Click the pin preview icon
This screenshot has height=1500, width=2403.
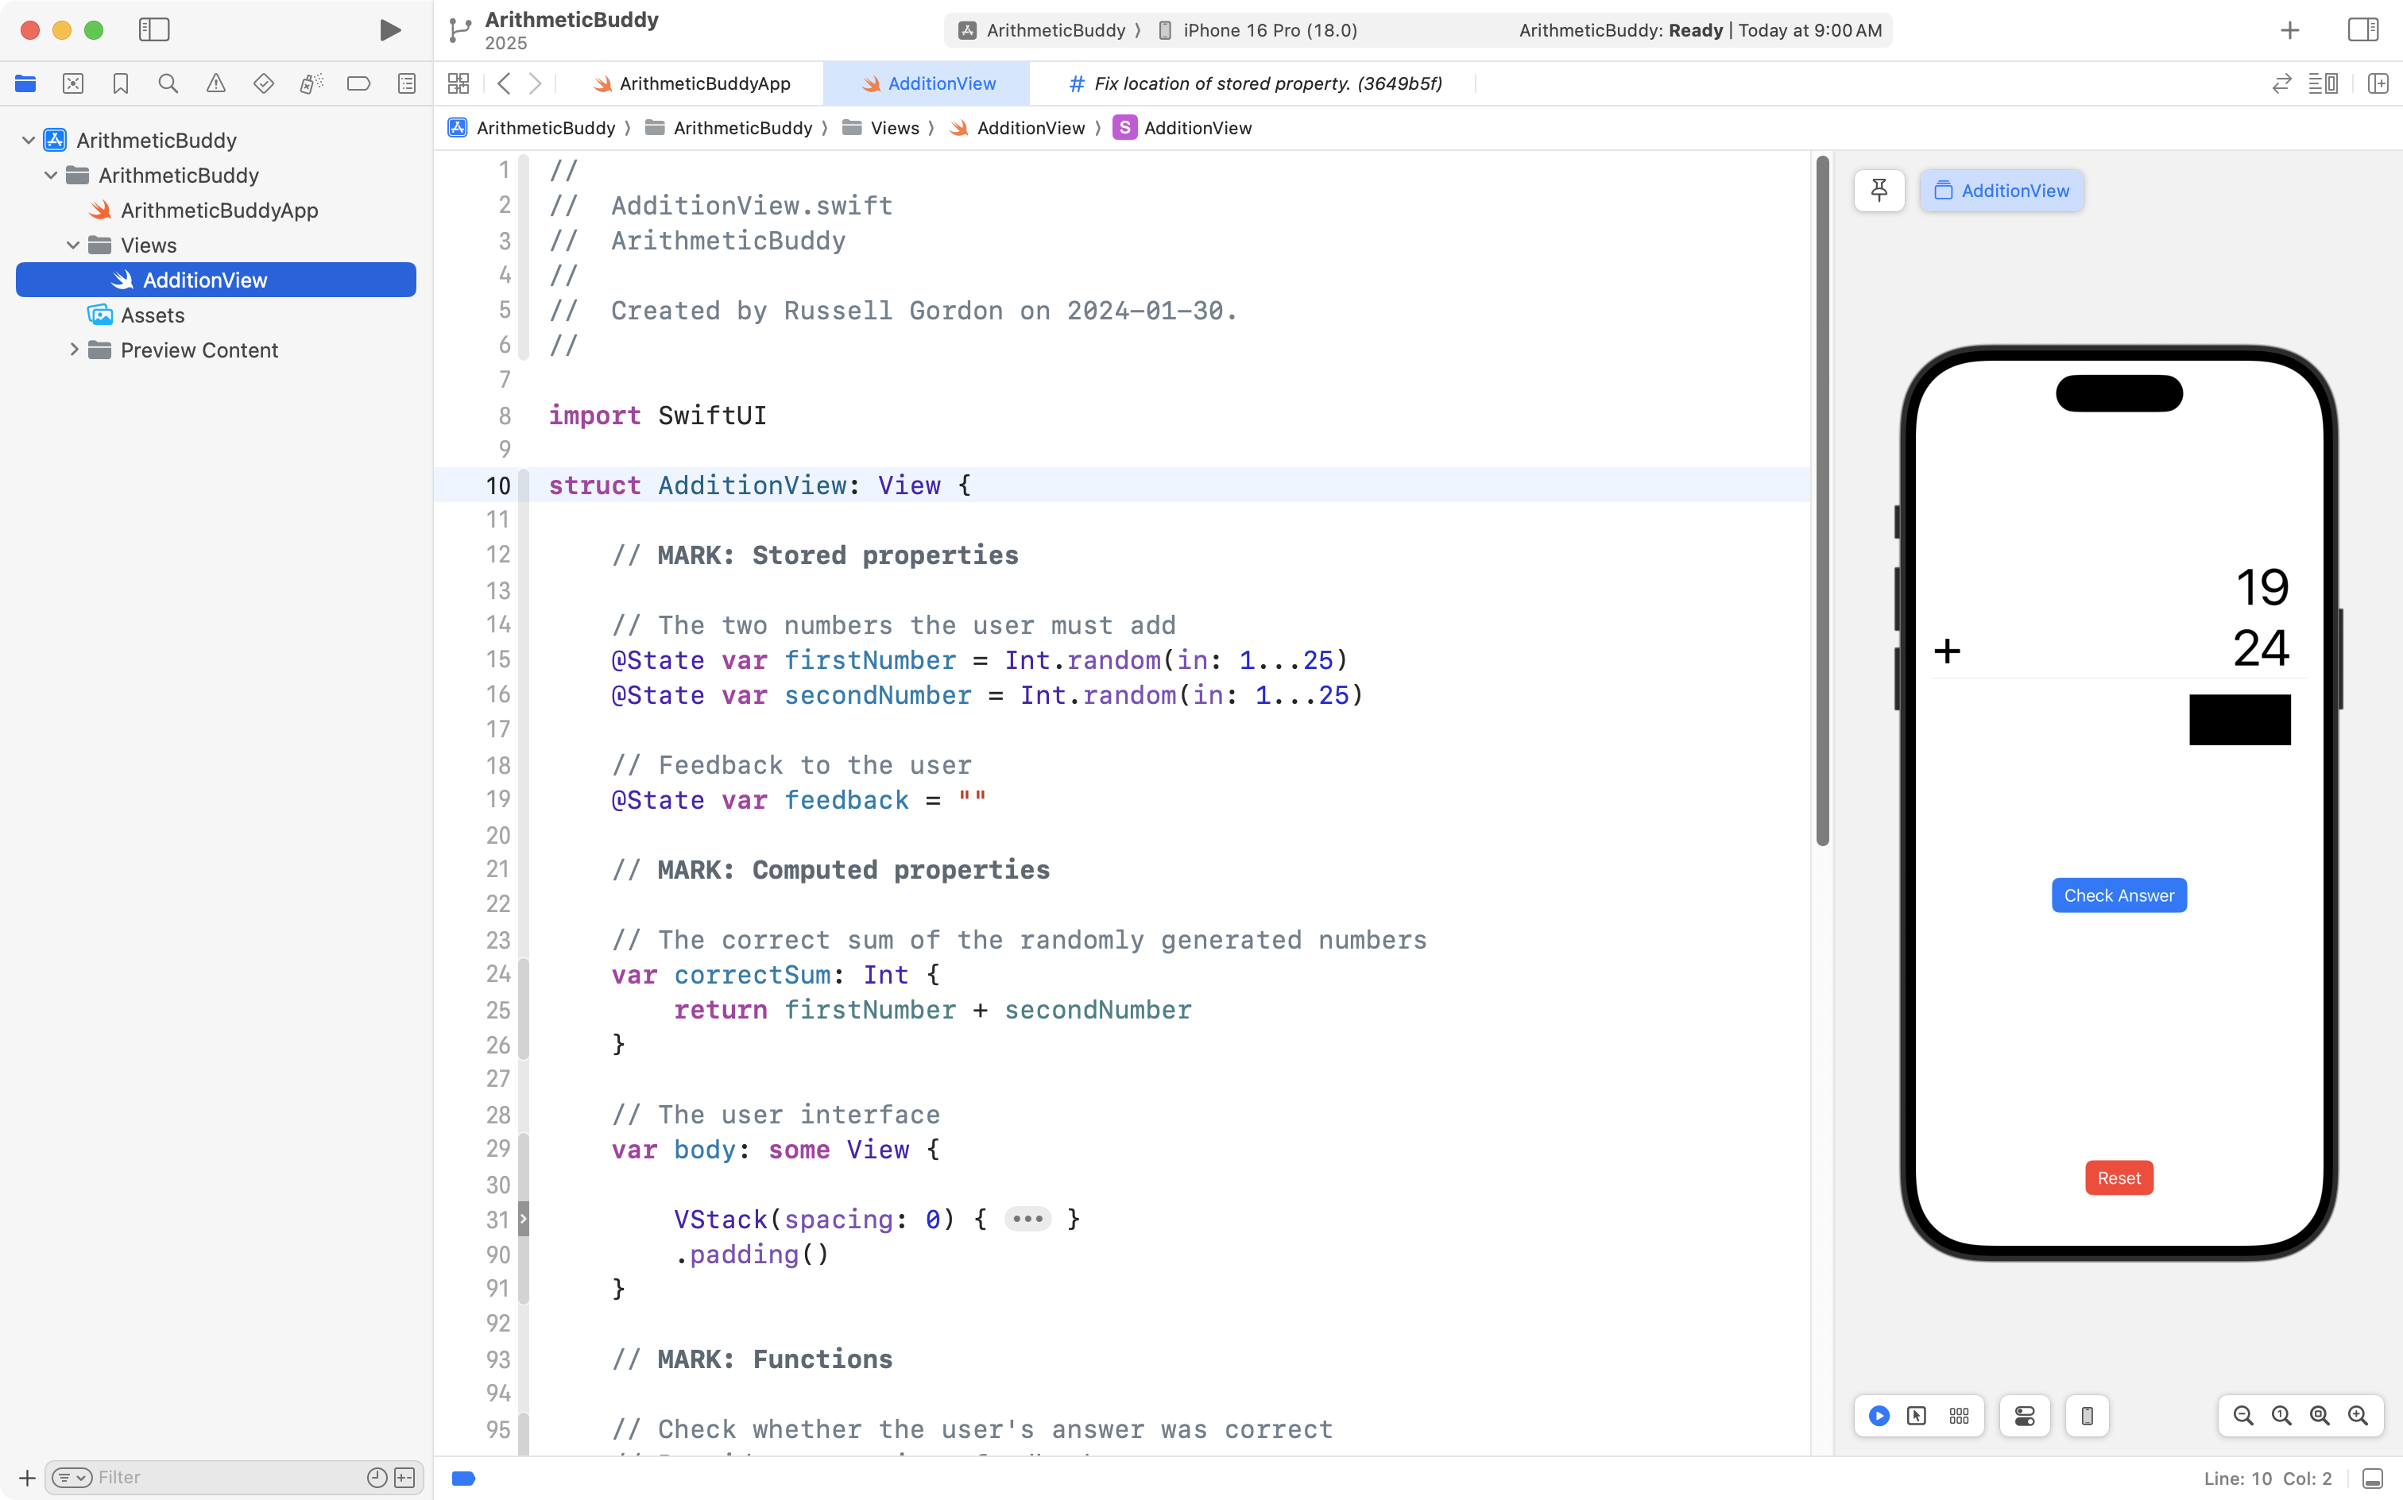1879,191
